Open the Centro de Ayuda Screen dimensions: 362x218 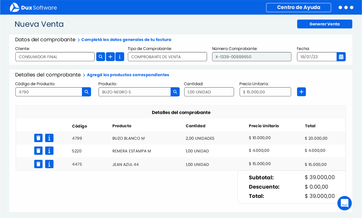298,7
